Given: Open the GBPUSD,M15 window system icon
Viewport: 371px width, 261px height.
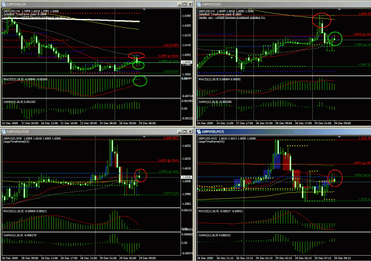Looking at the screenshot, I should tap(199, 131).
